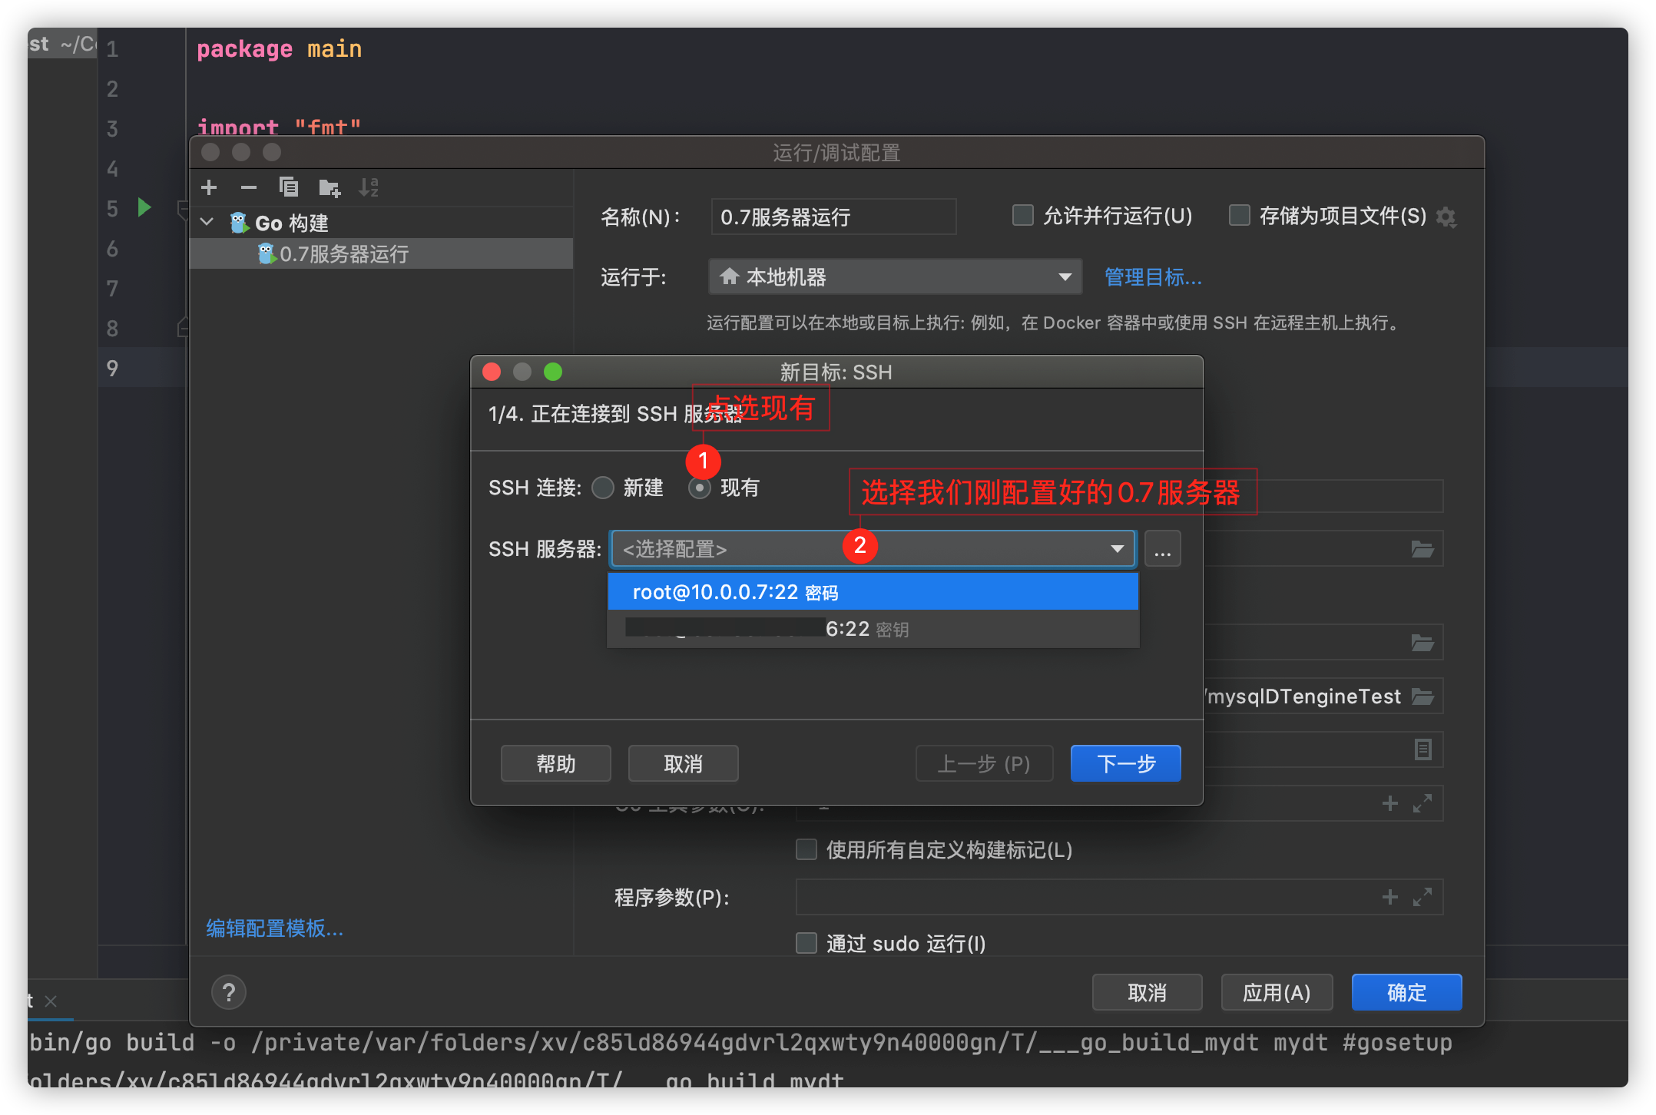Select the 新建 radio button

tap(604, 488)
